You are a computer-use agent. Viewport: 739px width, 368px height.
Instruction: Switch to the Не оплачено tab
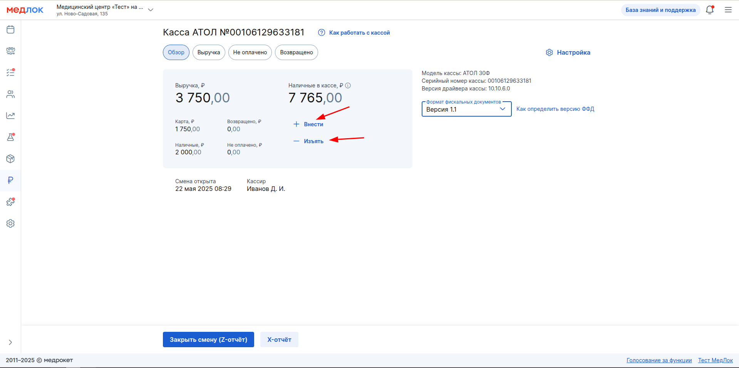click(x=250, y=52)
